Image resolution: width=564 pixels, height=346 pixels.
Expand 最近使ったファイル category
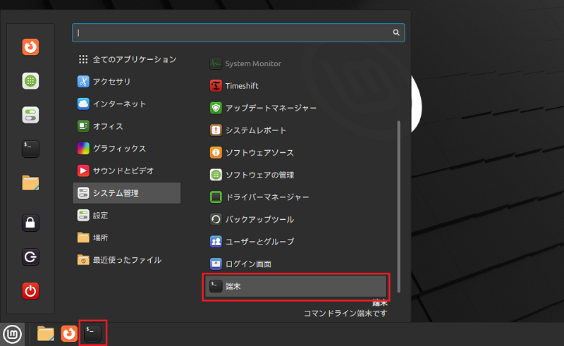click(x=127, y=260)
